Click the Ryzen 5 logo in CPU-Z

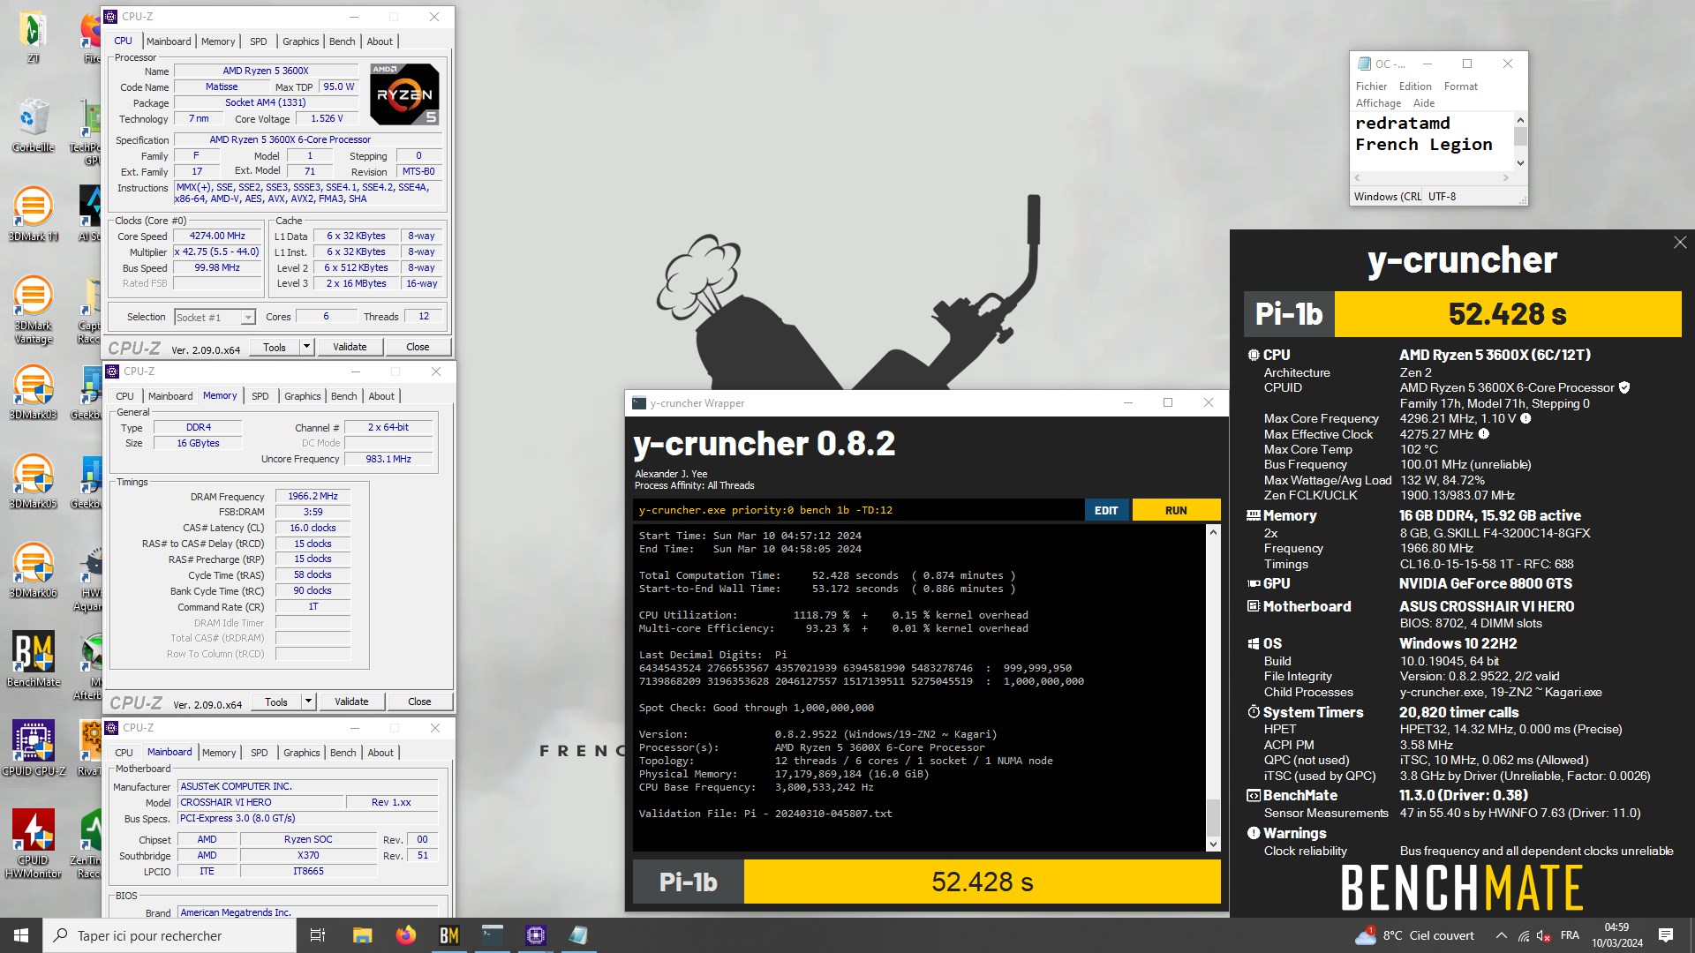(404, 94)
